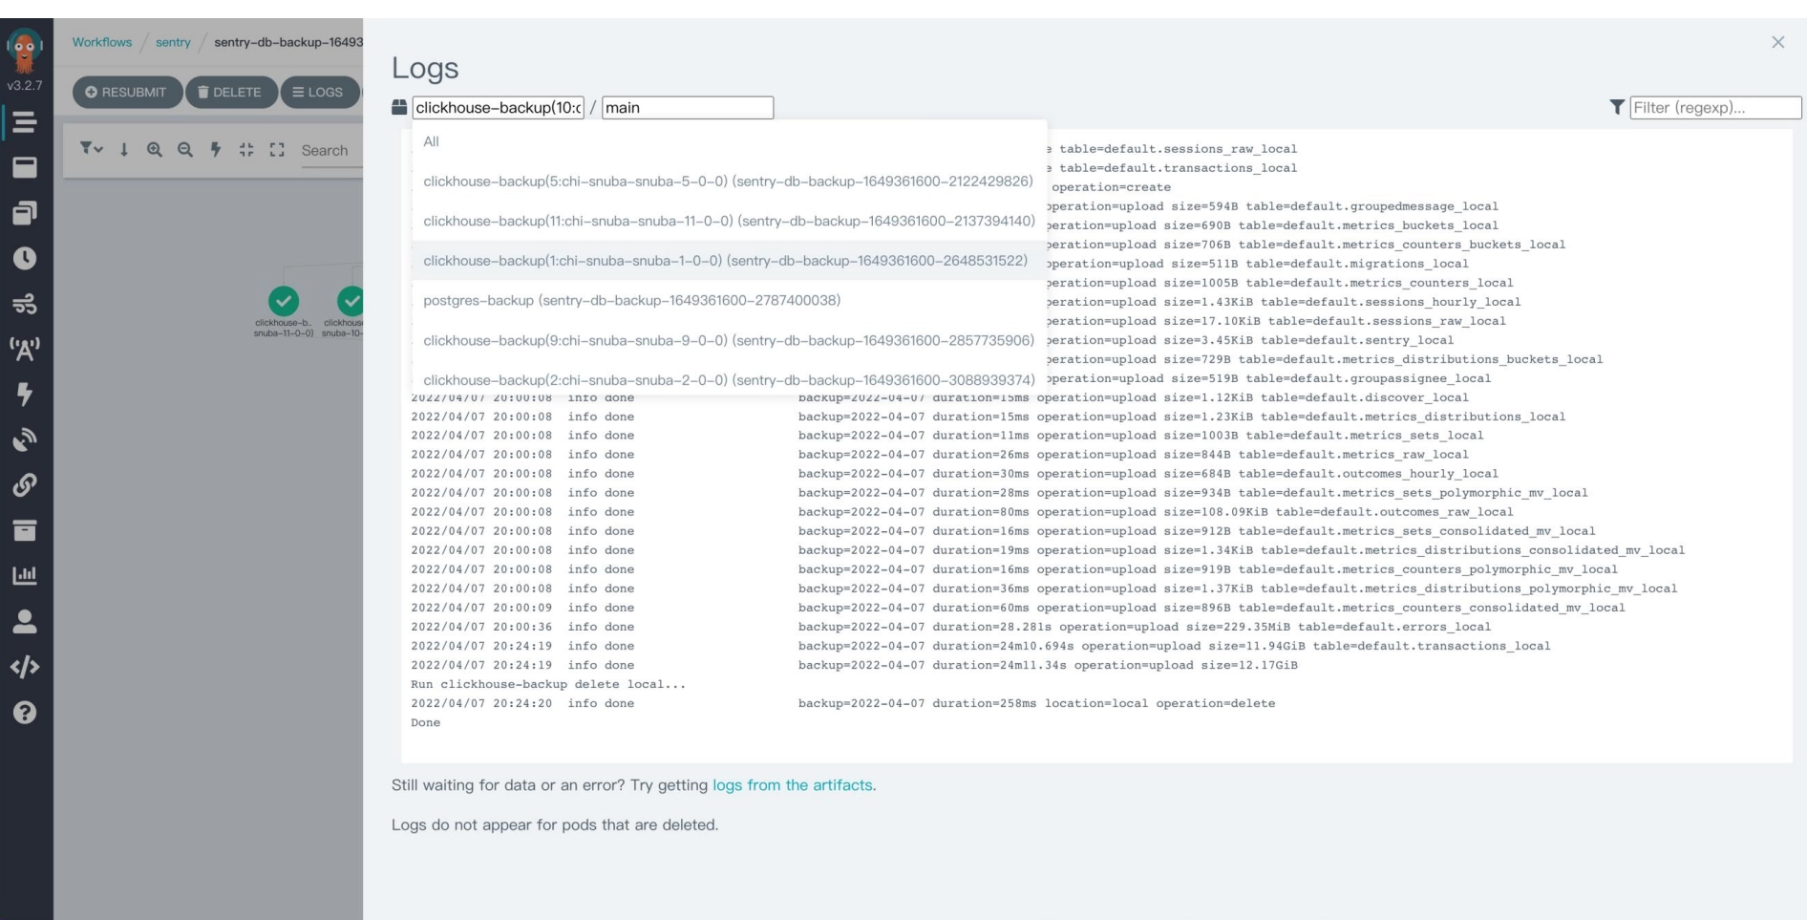Click the sentry breadcrumb link

(x=173, y=42)
